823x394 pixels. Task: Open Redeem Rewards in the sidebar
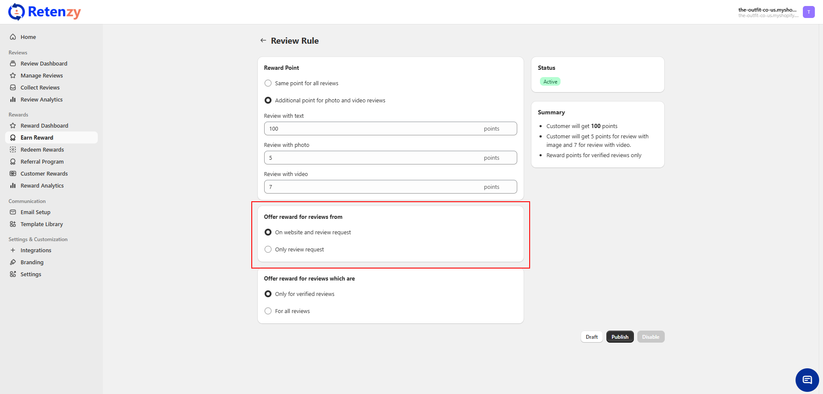coord(42,150)
